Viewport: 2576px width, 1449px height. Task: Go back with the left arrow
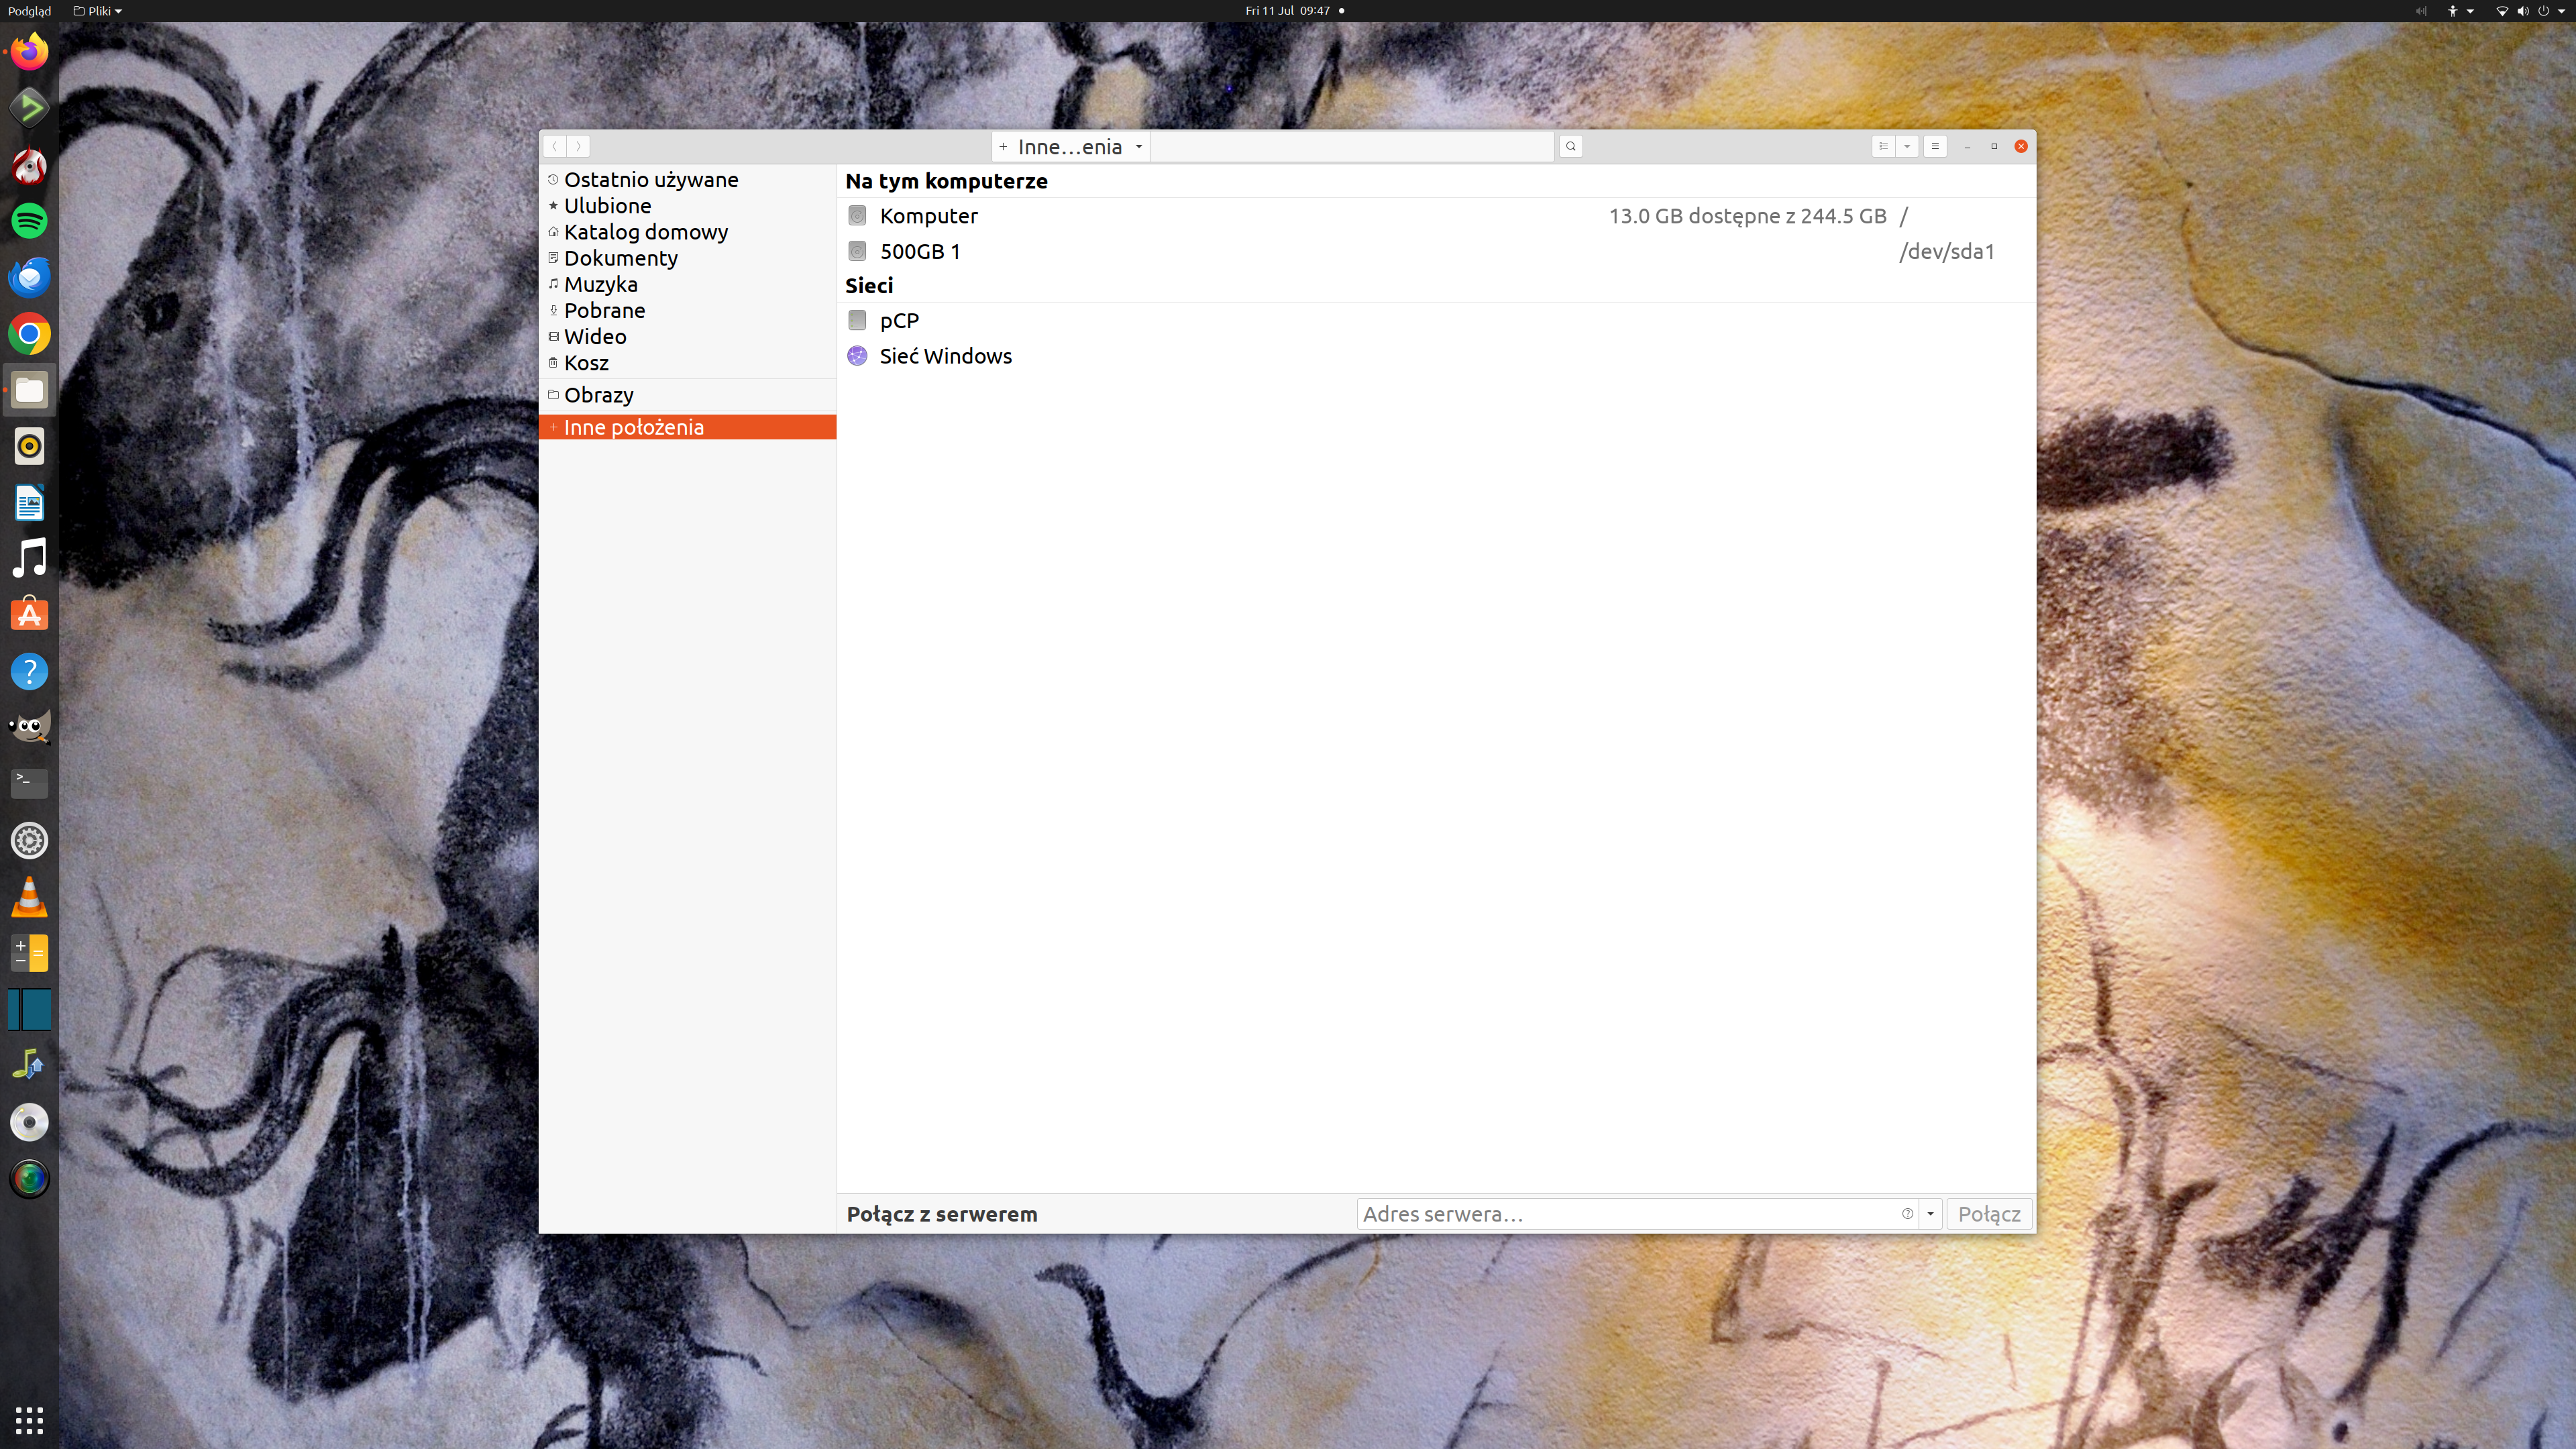[555, 146]
